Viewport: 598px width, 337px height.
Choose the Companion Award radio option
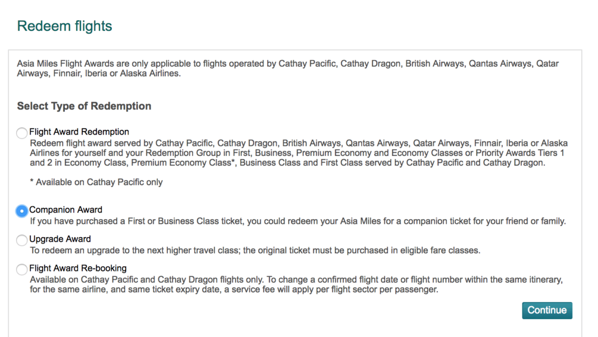tap(22, 211)
